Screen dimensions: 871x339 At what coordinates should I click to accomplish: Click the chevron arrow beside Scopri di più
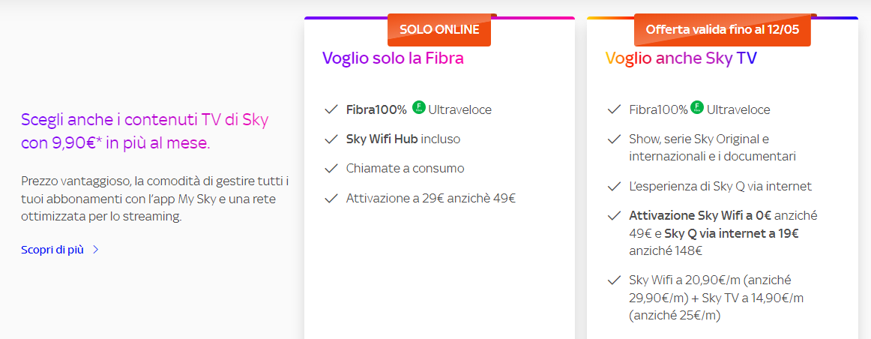coord(95,250)
